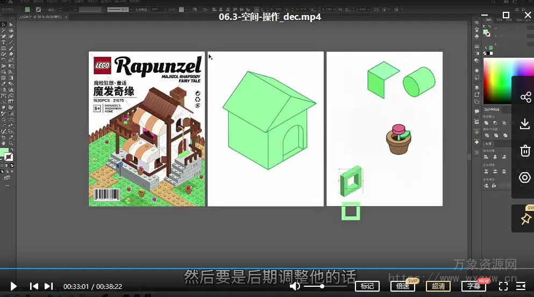Screen dimensions: 534x297
Task: Go to the previous video
Action: (x=34, y=286)
